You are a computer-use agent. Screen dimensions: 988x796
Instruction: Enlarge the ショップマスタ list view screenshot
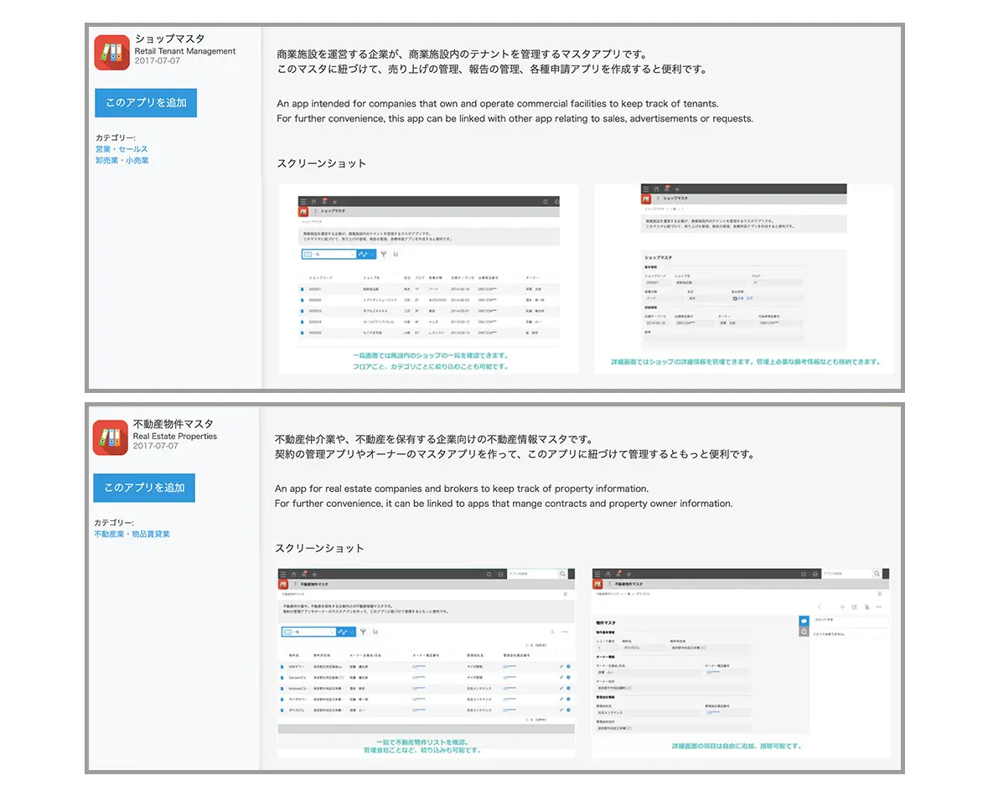[x=428, y=279]
